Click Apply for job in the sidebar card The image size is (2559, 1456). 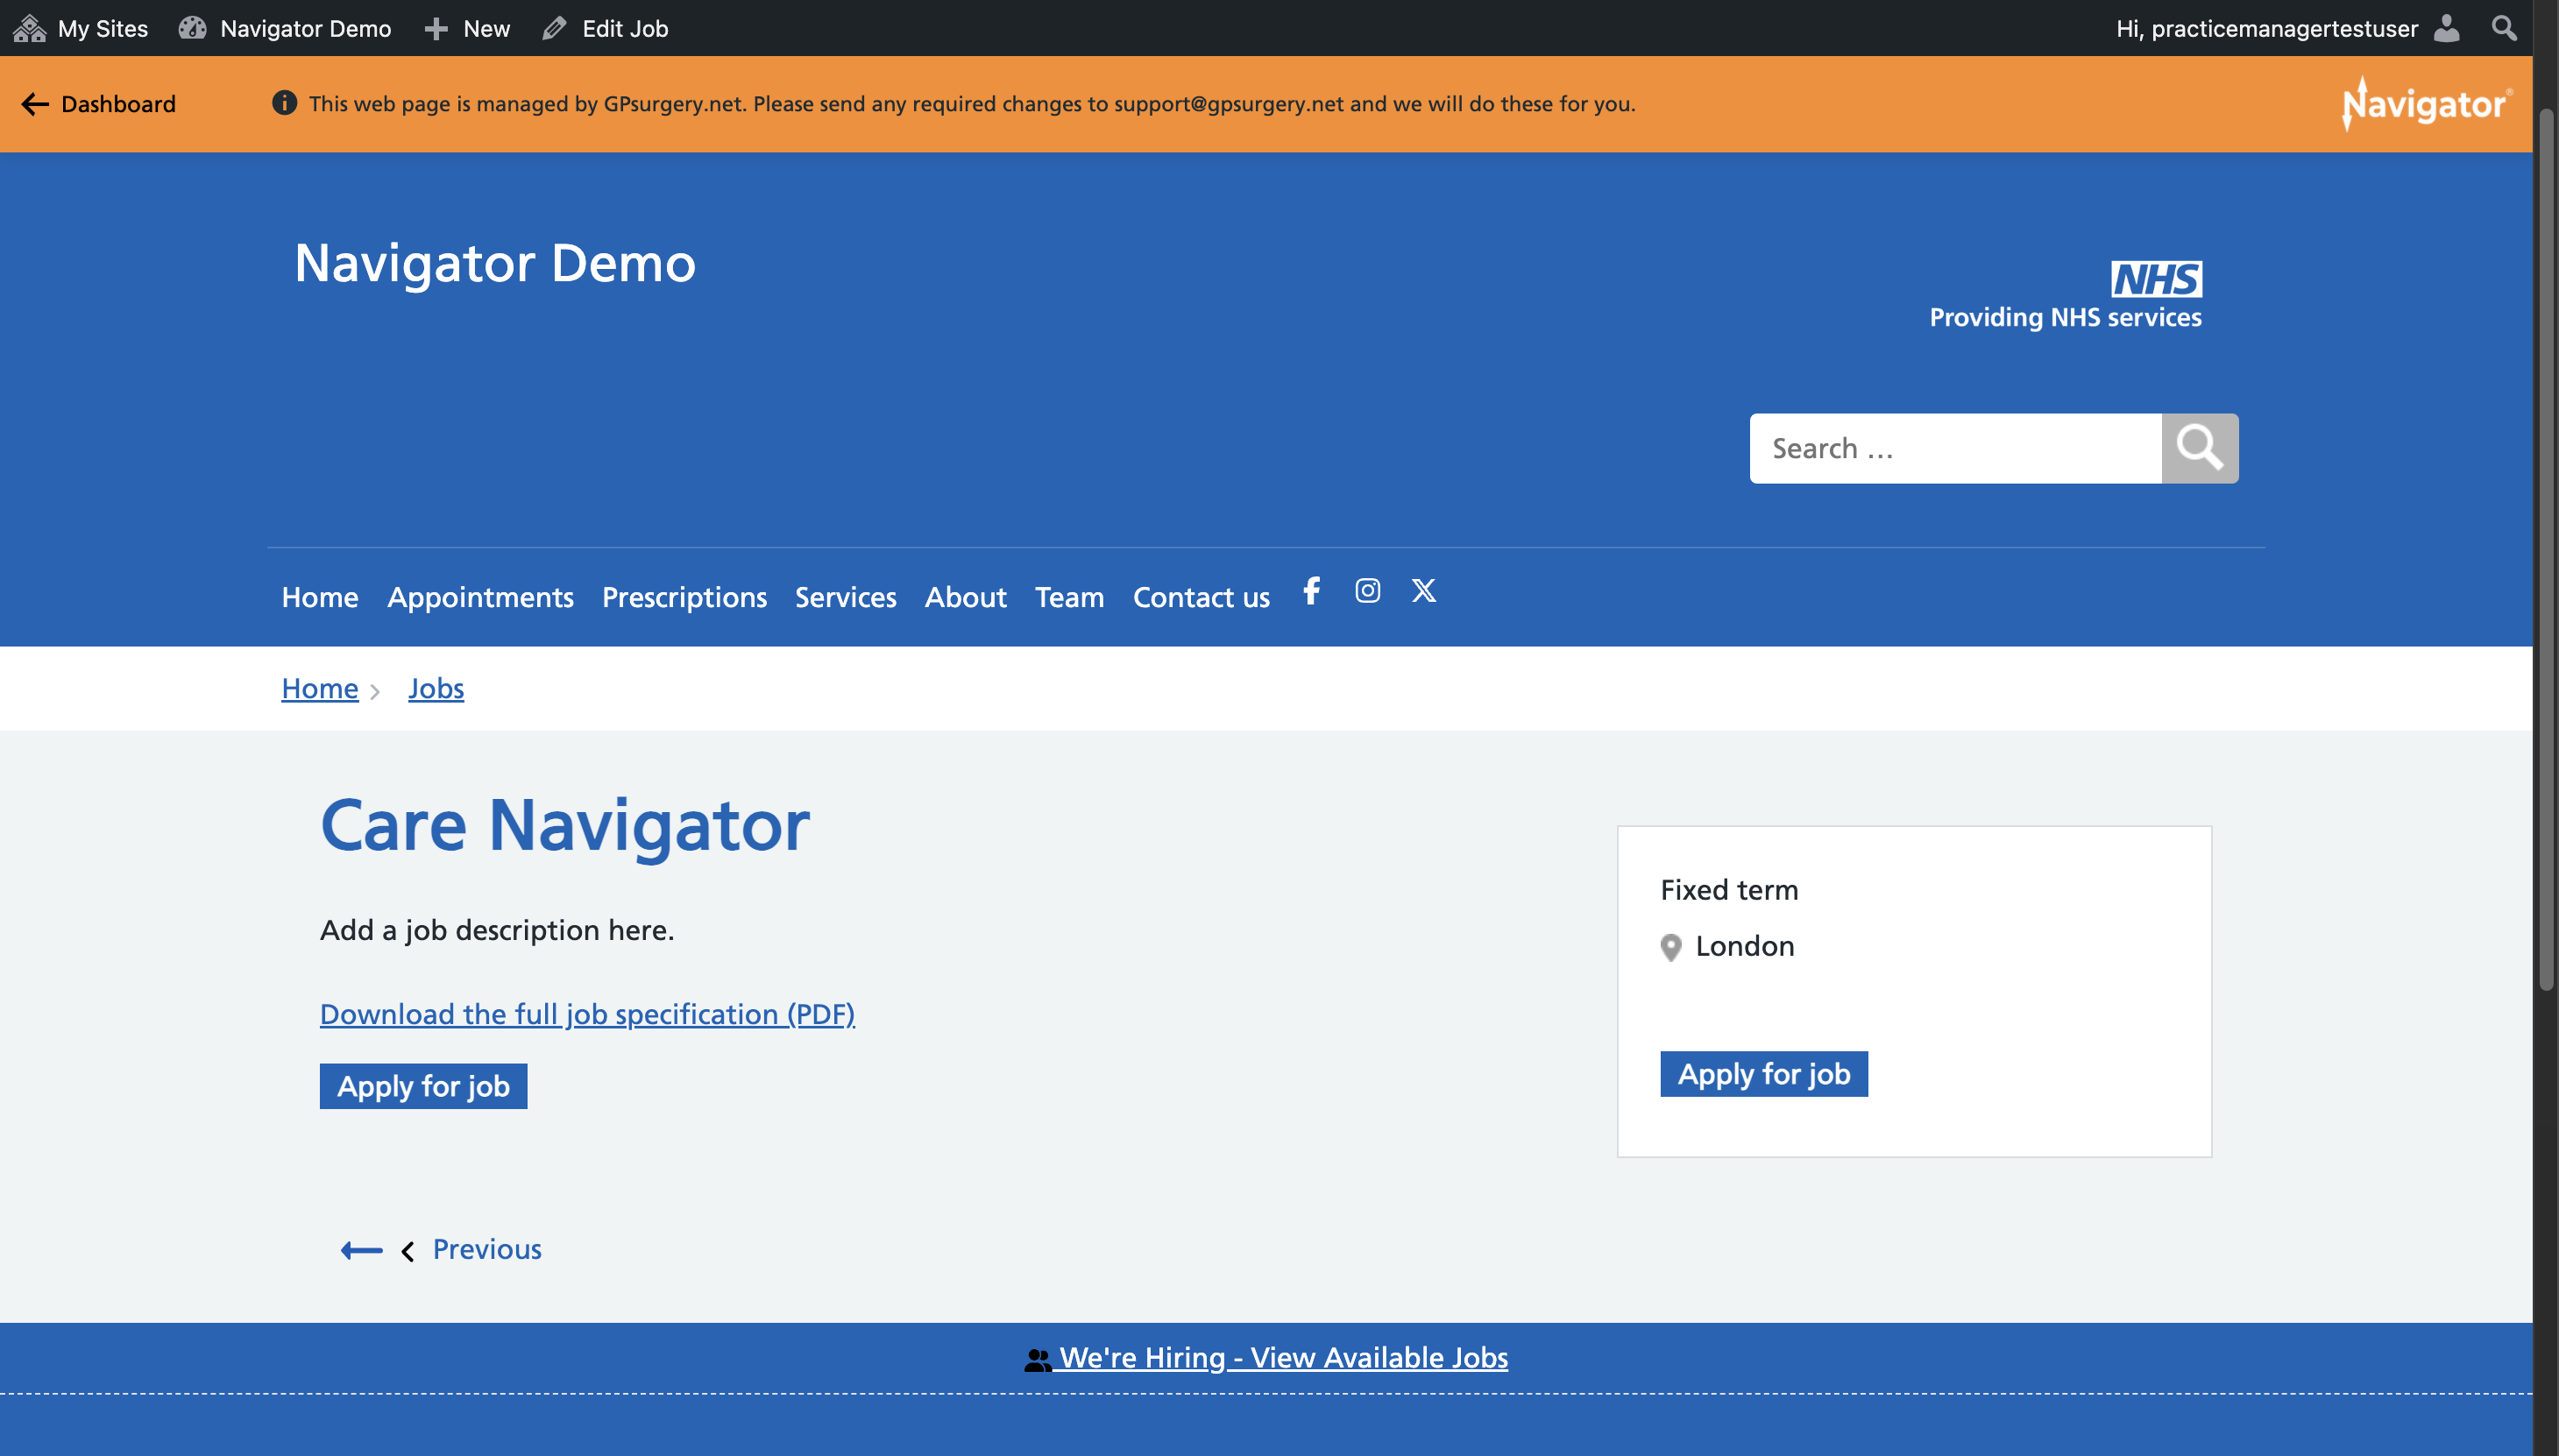[1763, 1074]
